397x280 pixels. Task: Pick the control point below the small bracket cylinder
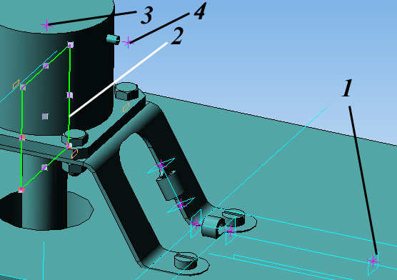pos(181,204)
